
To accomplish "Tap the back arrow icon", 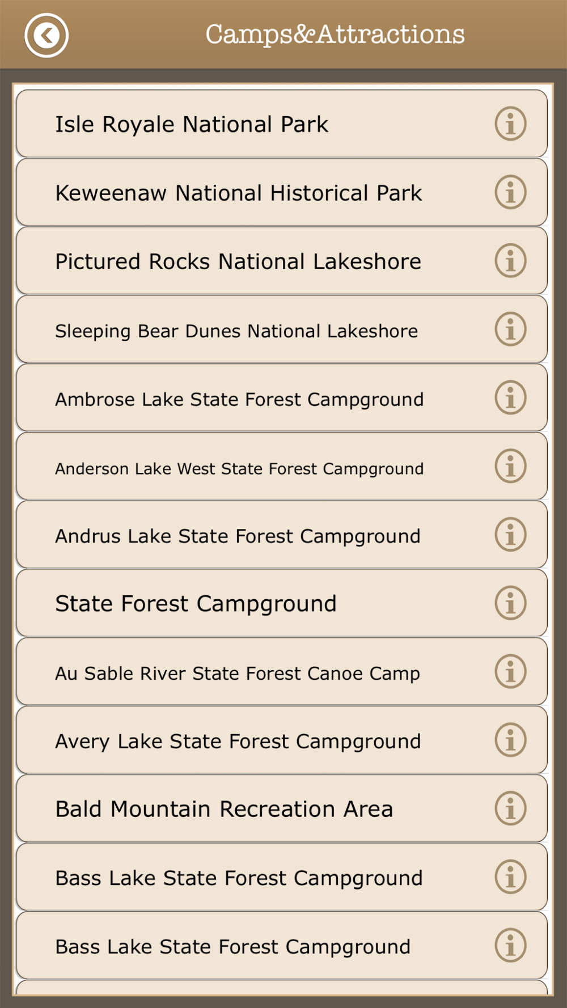I will [46, 35].
